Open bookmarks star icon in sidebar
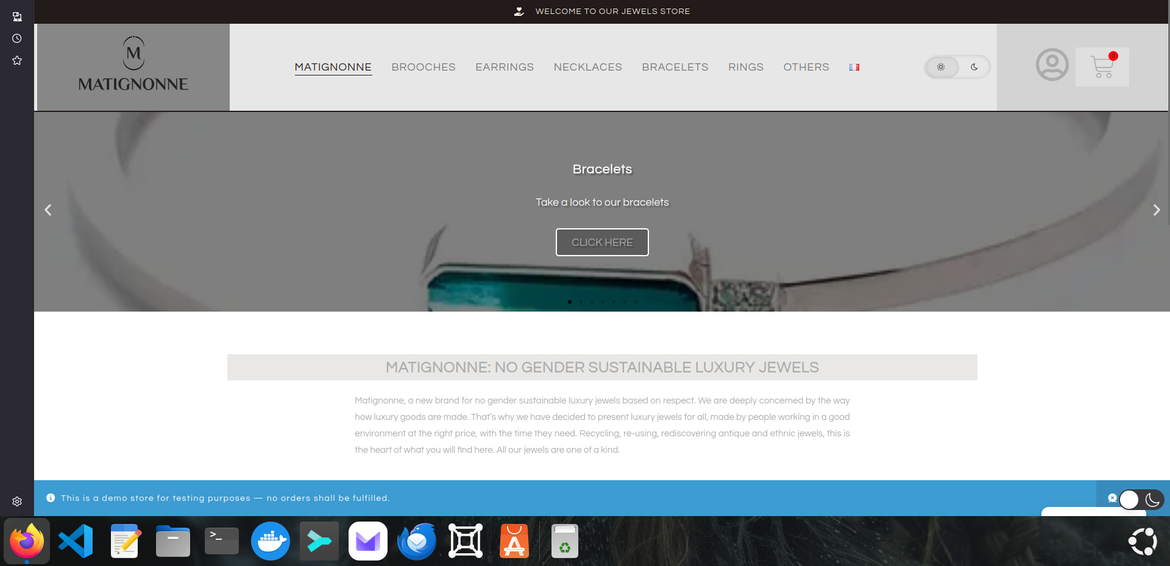Screen dimensions: 1170x566 point(17,60)
